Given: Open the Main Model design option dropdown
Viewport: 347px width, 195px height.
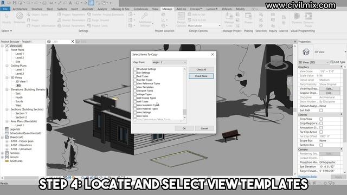Looking at the screenshot, I should point(204,25).
